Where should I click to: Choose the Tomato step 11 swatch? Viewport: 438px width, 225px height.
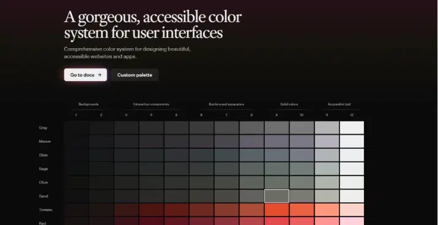[327, 210]
